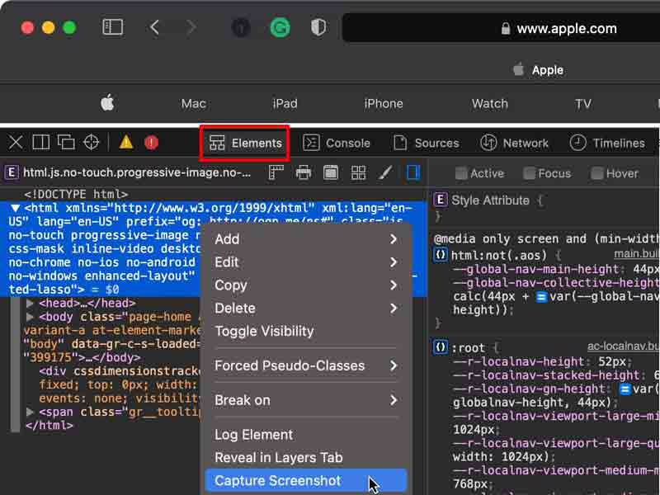Toggle the details sidebar icon
Screen dimensions: 660x495
pos(413,172)
